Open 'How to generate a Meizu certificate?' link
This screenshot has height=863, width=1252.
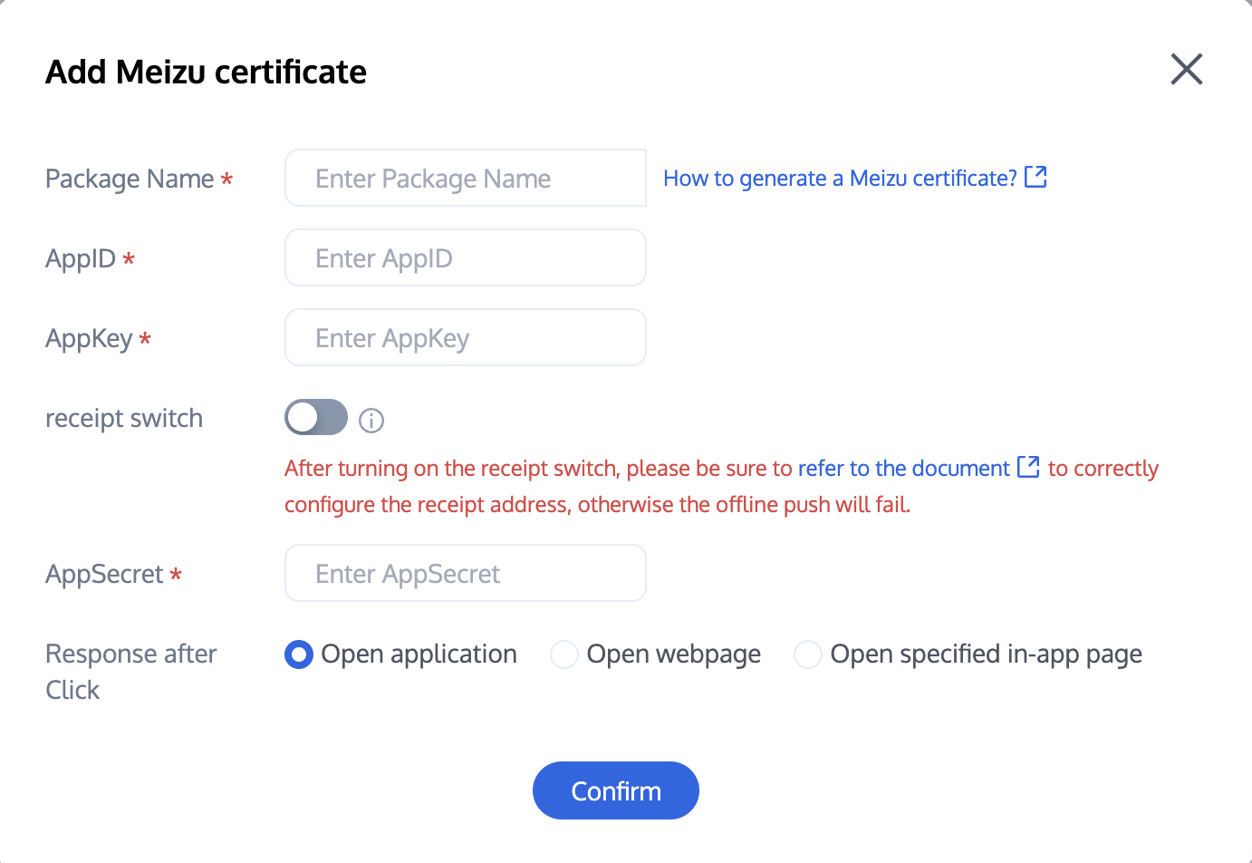click(x=840, y=179)
